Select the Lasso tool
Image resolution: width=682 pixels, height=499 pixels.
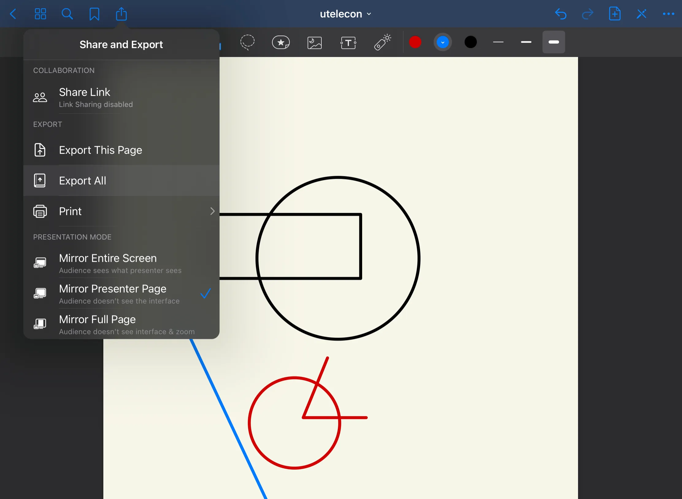[x=247, y=42]
